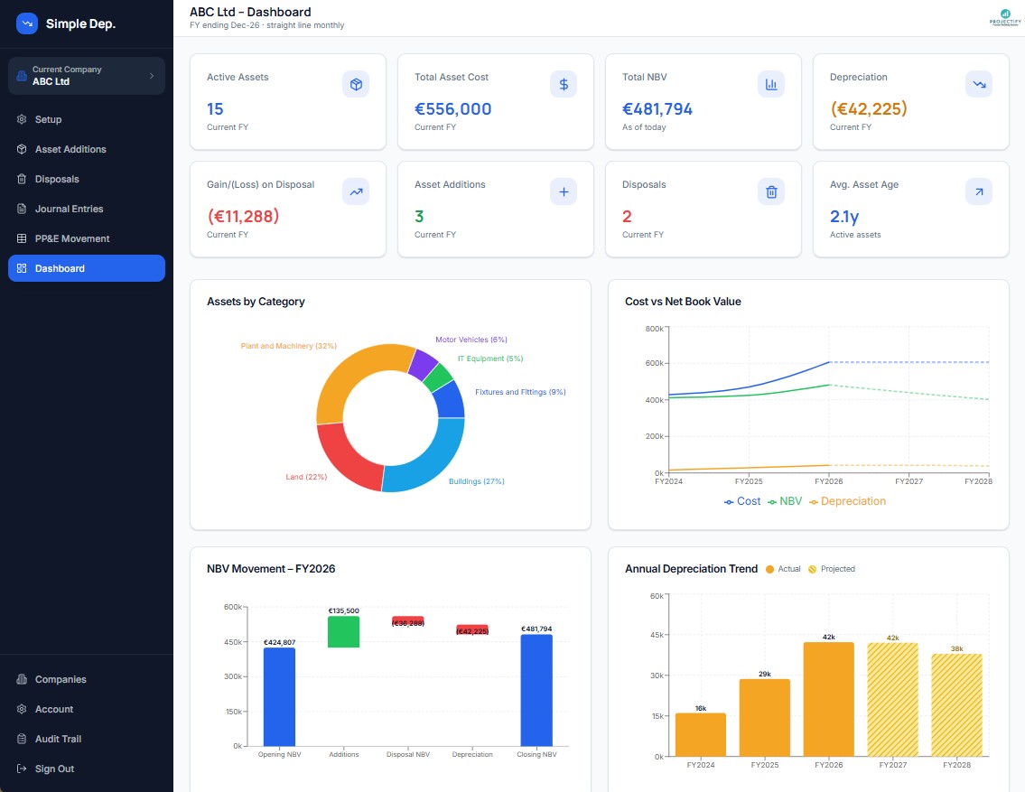Open the Account settings link
Viewport: 1025px width, 792px height.
(x=87, y=709)
